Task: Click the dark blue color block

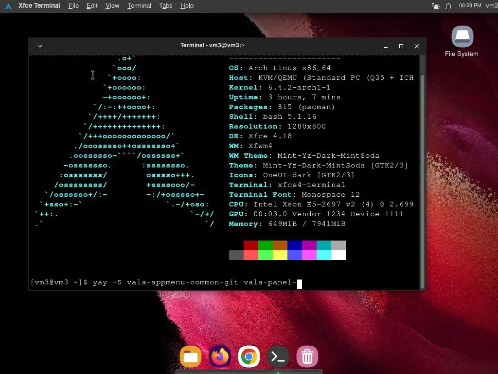Action: click(295, 245)
